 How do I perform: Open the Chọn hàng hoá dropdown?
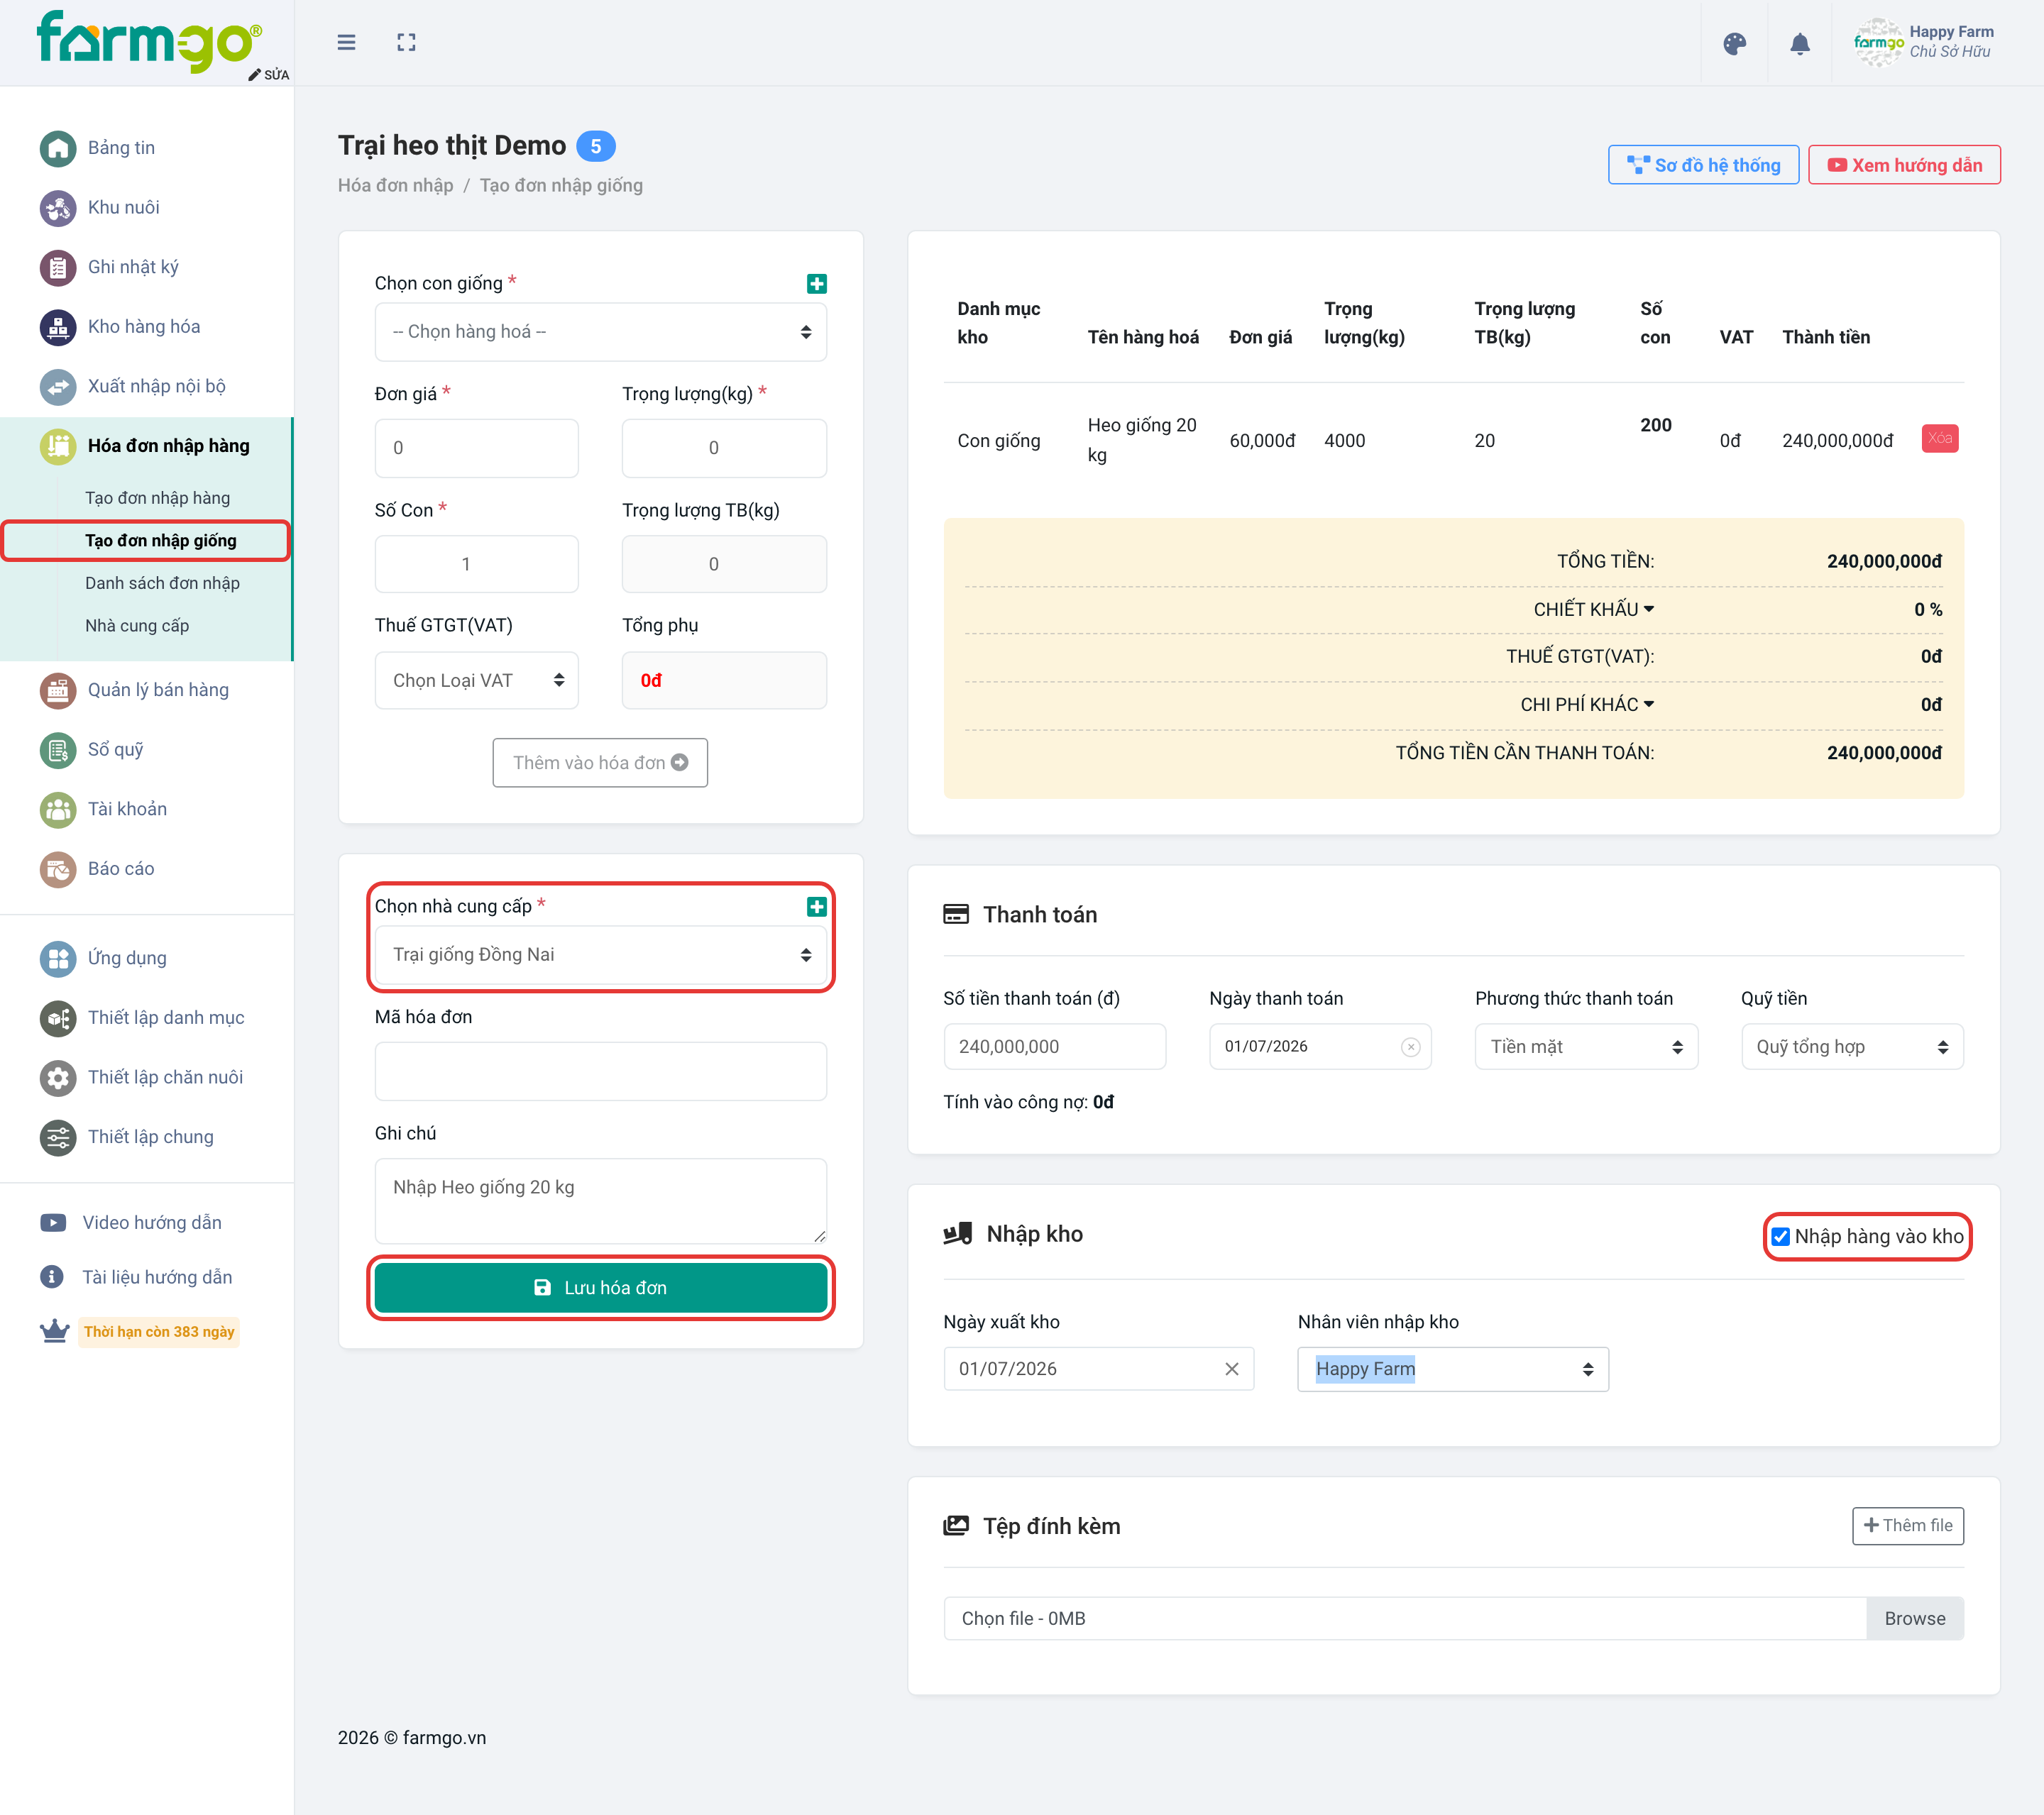pos(600,332)
